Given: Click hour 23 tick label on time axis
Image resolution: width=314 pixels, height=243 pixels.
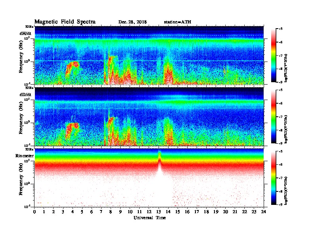Looking at the screenshot, I should (254, 212).
